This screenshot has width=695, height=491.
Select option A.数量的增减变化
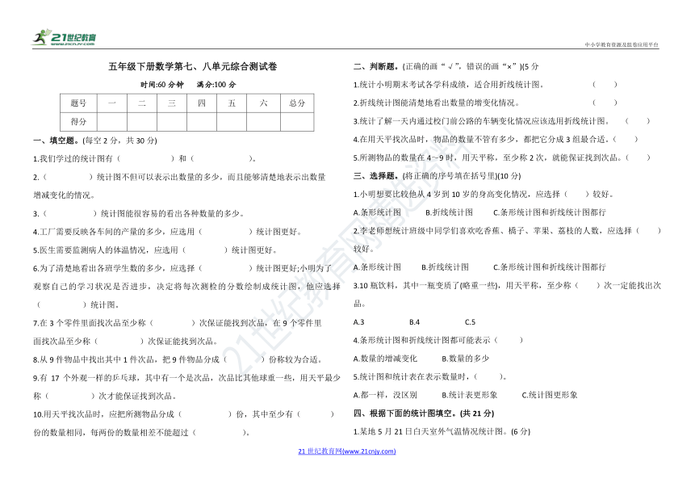click(x=385, y=359)
